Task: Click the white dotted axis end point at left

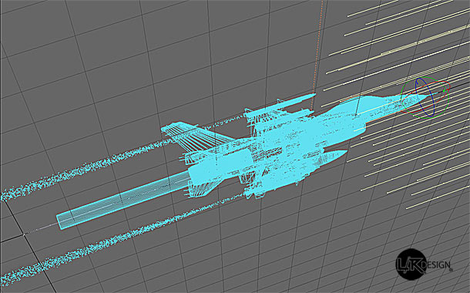Action: 25,234
